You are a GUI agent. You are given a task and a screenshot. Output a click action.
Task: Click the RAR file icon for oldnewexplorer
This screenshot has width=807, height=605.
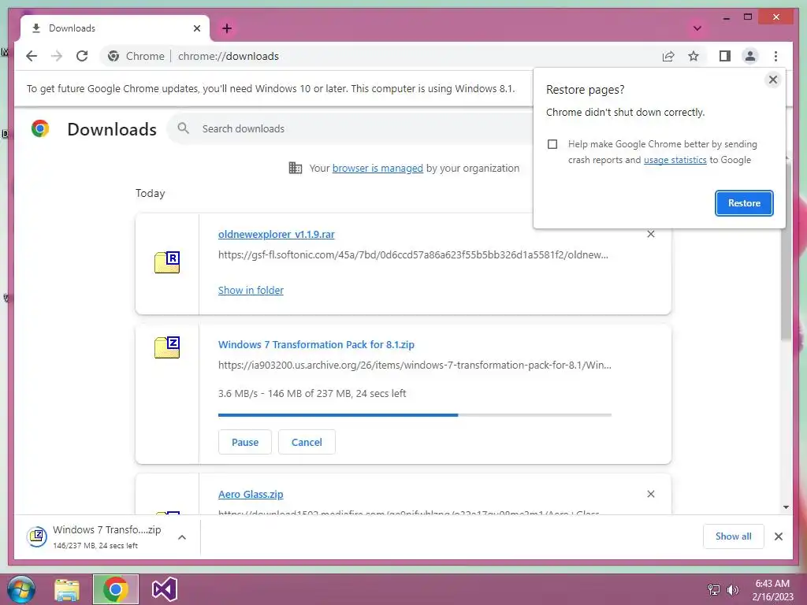167,262
